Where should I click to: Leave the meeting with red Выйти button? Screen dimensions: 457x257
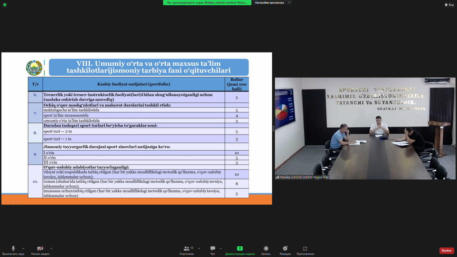[447, 251]
